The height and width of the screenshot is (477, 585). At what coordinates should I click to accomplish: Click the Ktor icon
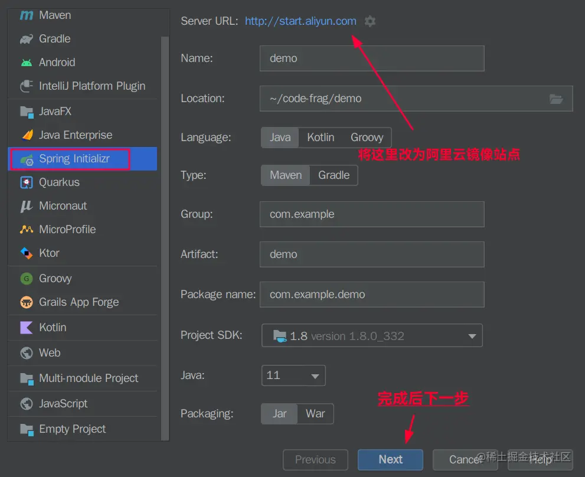[x=27, y=253]
